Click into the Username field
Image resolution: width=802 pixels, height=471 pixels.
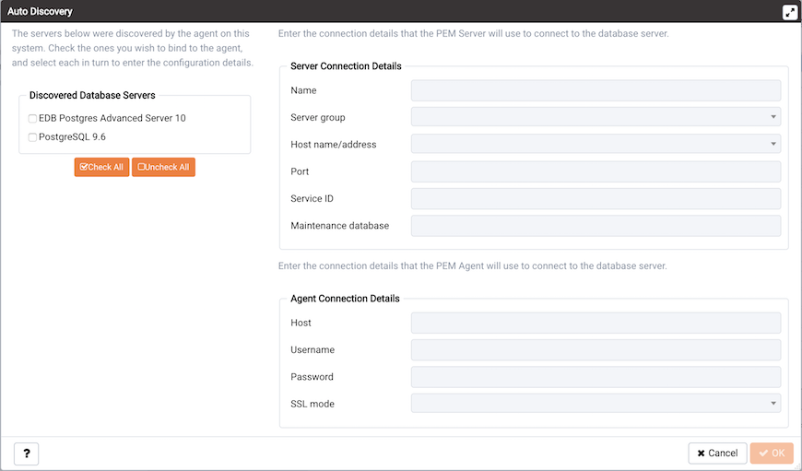click(x=596, y=350)
